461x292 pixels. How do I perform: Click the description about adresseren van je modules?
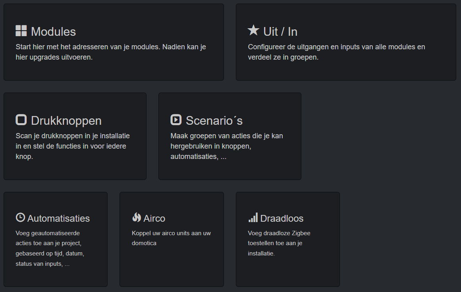pyautogui.click(x=111, y=52)
